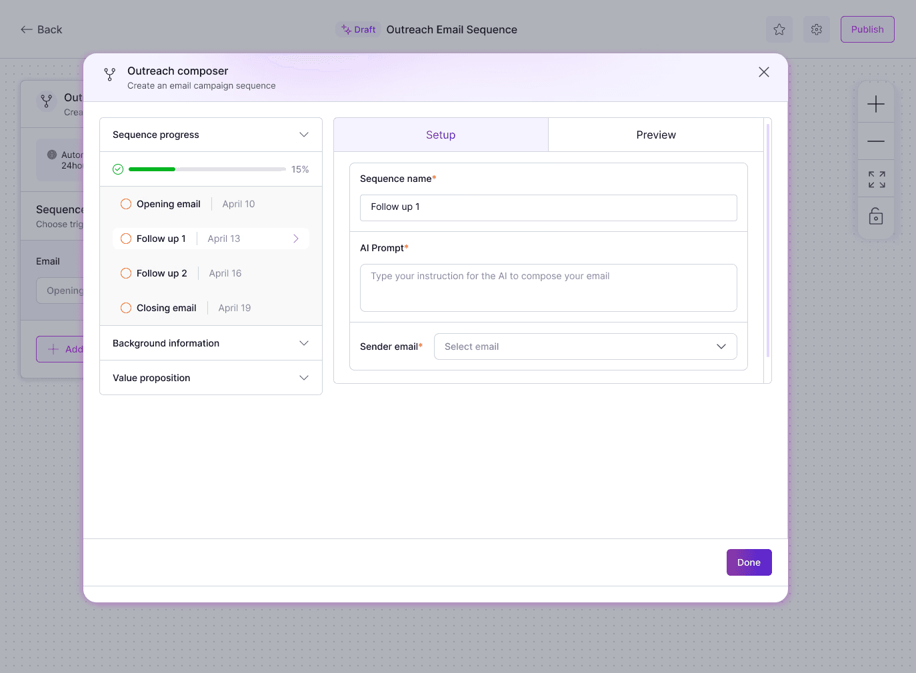Click the fit-to-screen expand arrows icon
The width and height of the screenshot is (916, 673).
pos(877,179)
